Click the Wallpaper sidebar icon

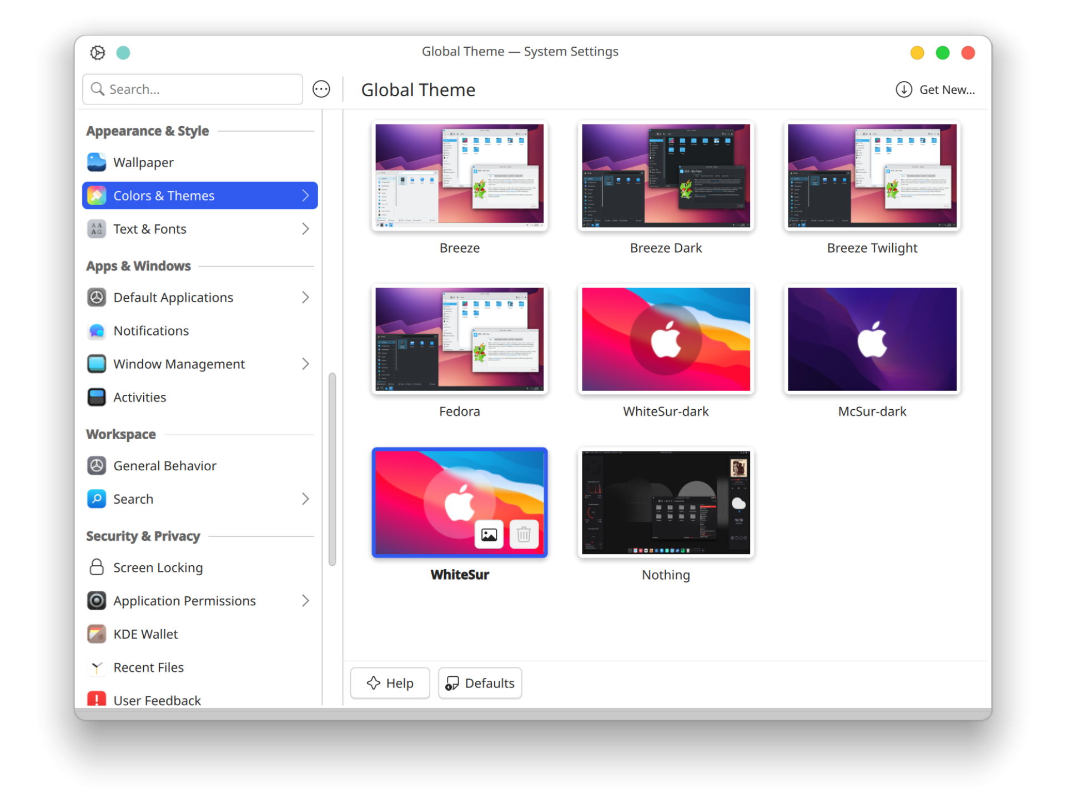(97, 162)
